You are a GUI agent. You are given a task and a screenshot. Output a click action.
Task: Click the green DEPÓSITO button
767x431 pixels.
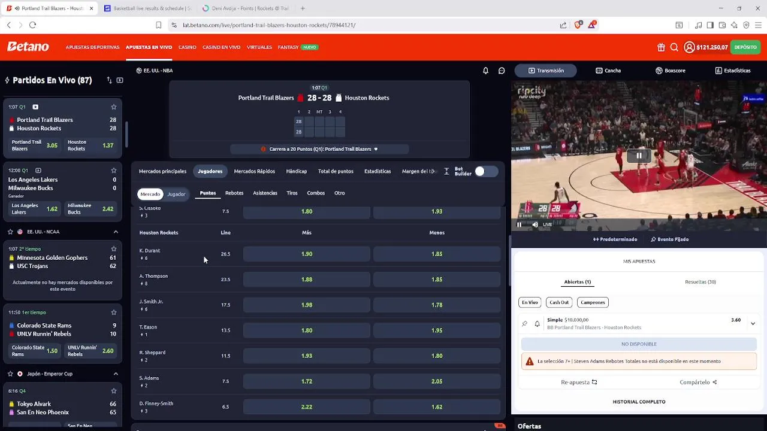pyautogui.click(x=745, y=47)
